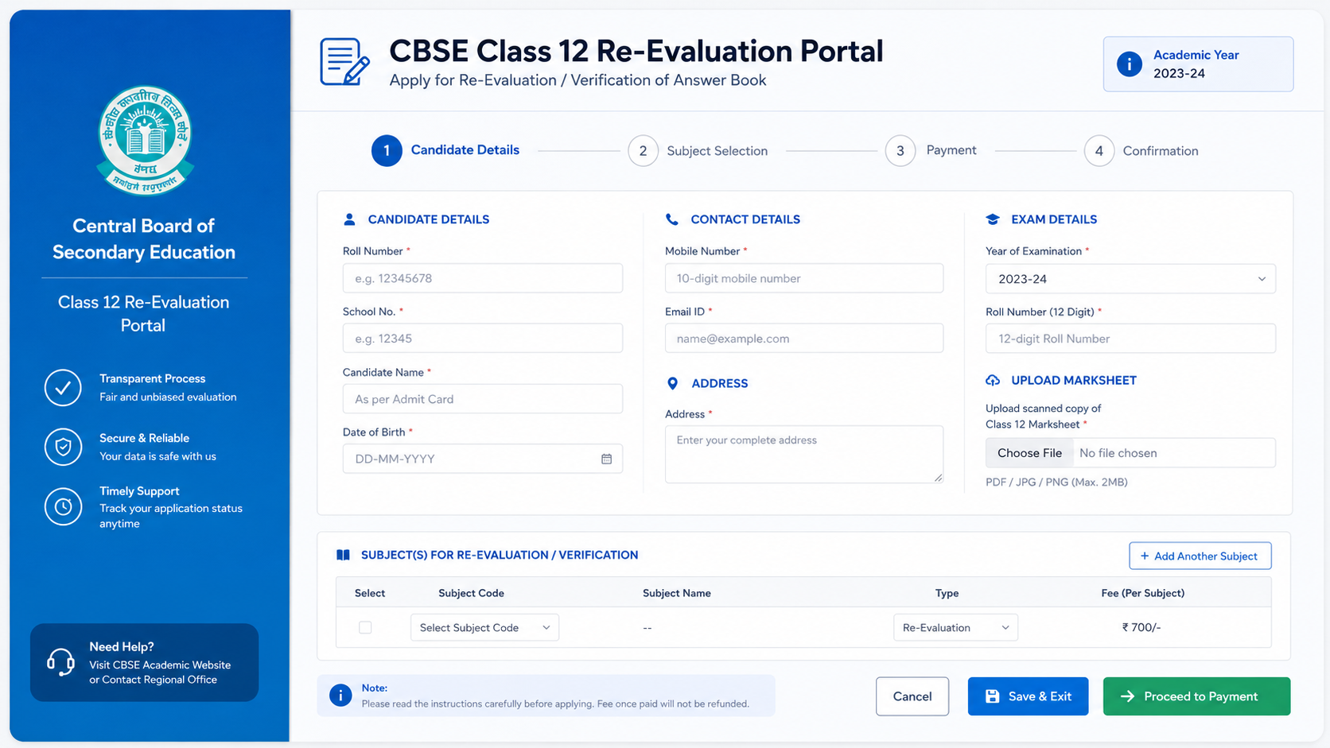Click the Address textarea resize handle
The height and width of the screenshot is (748, 1330).
click(x=938, y=478)
